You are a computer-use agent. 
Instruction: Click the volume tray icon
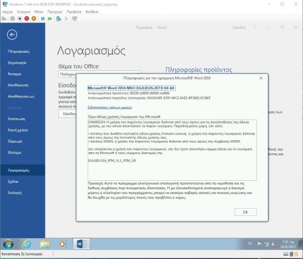(274, 244)
